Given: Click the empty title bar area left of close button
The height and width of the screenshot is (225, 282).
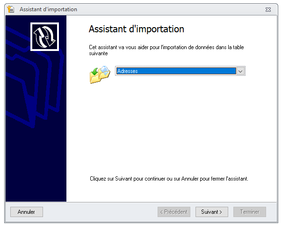Looking at the screenshot, I should (178, 9).
